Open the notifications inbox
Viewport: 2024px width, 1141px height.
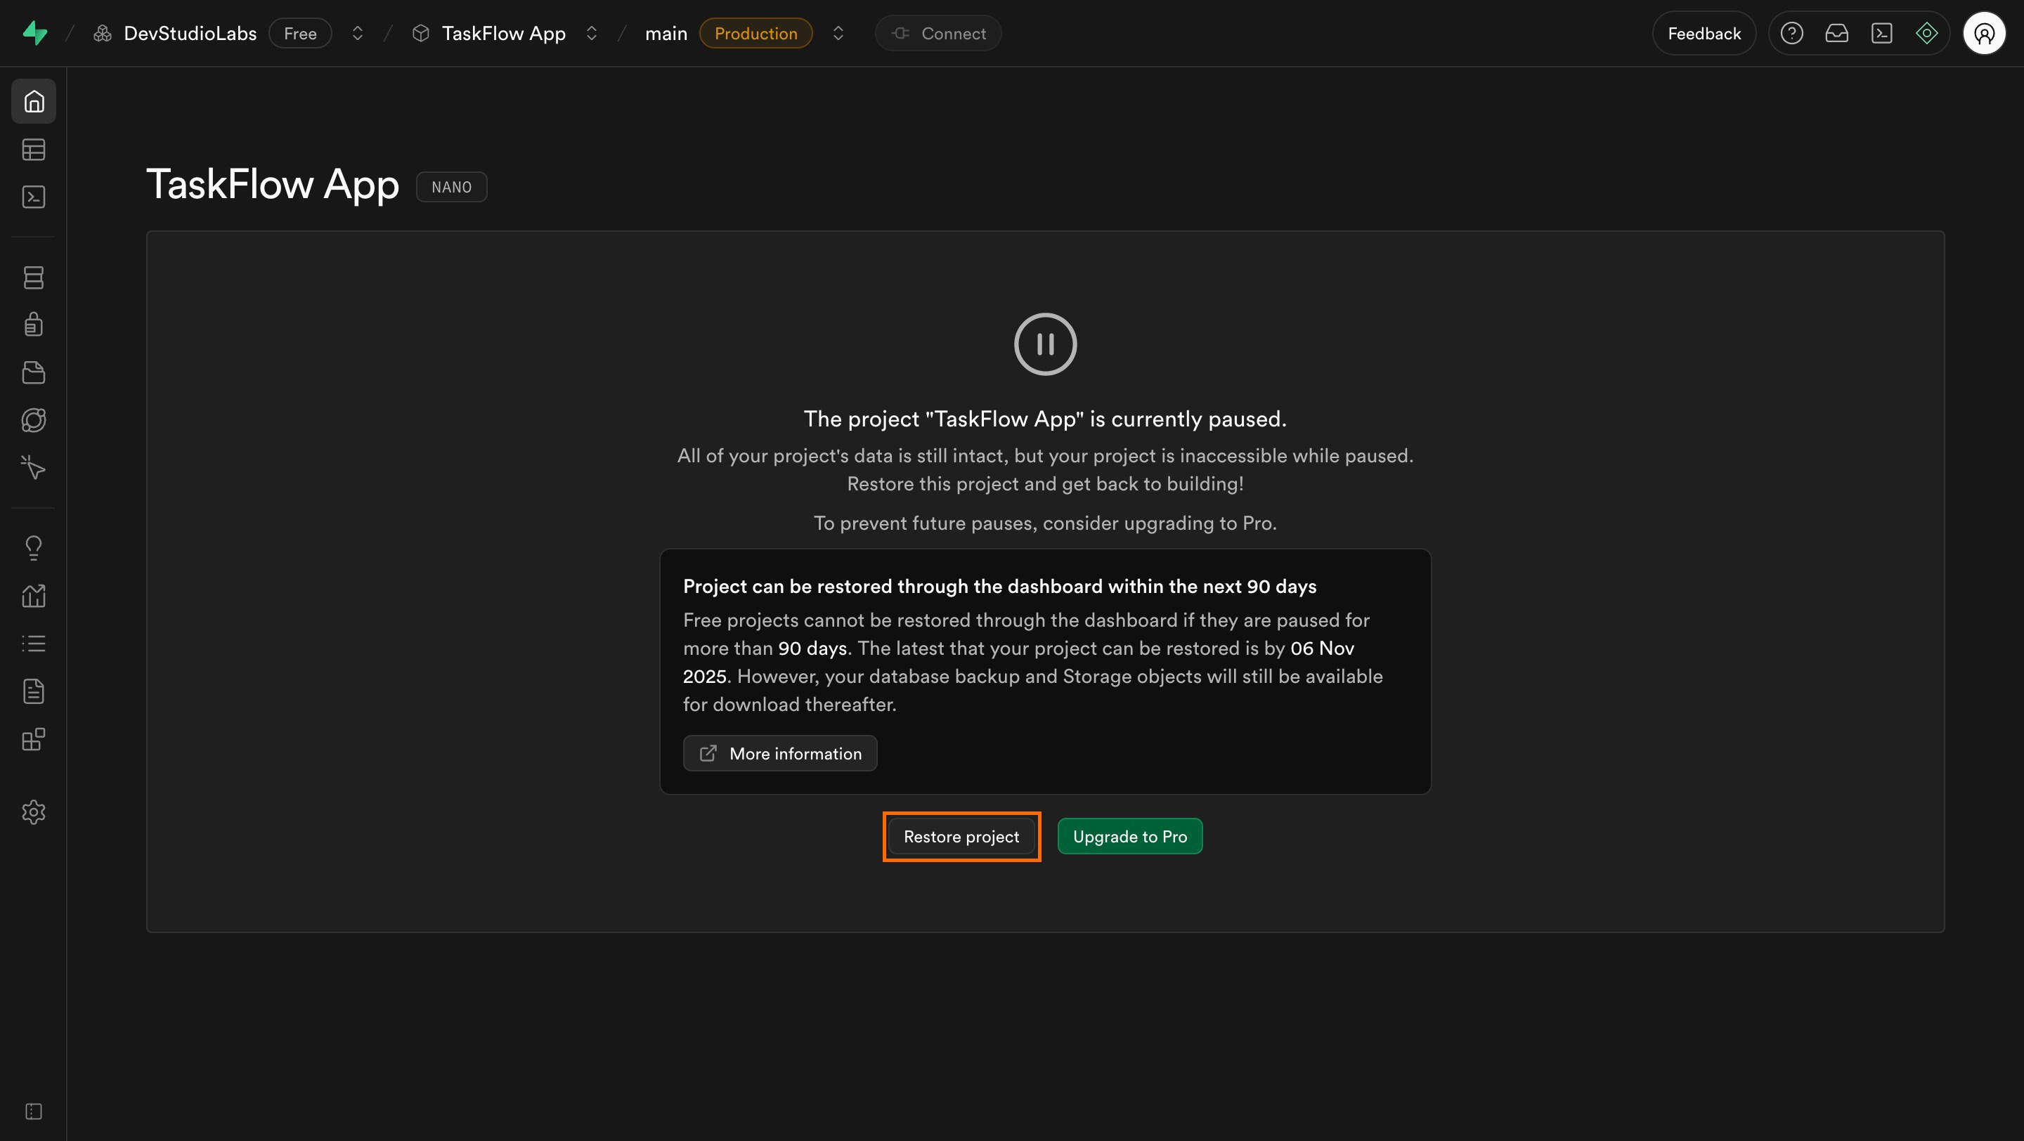tap(1838, 33)
